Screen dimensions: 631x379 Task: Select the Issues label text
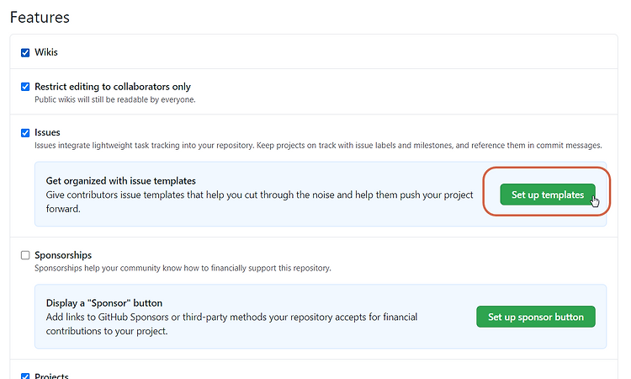[x=47, y=132]
